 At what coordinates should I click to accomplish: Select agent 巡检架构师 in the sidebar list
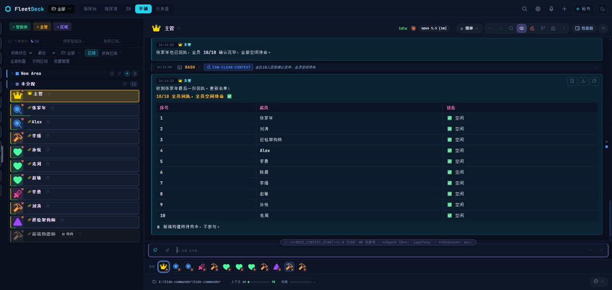point(75,222)
